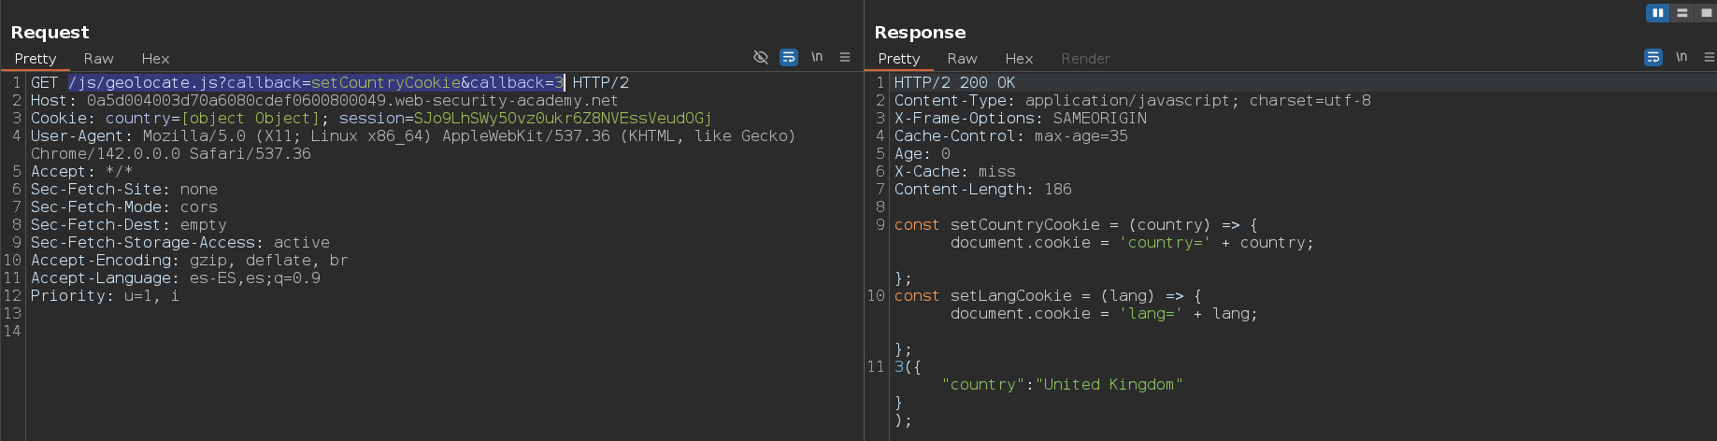Screen dimensions: 1717x441
Task: Open the Response panel hamburger options menu
Action: tap(1709, 58)
